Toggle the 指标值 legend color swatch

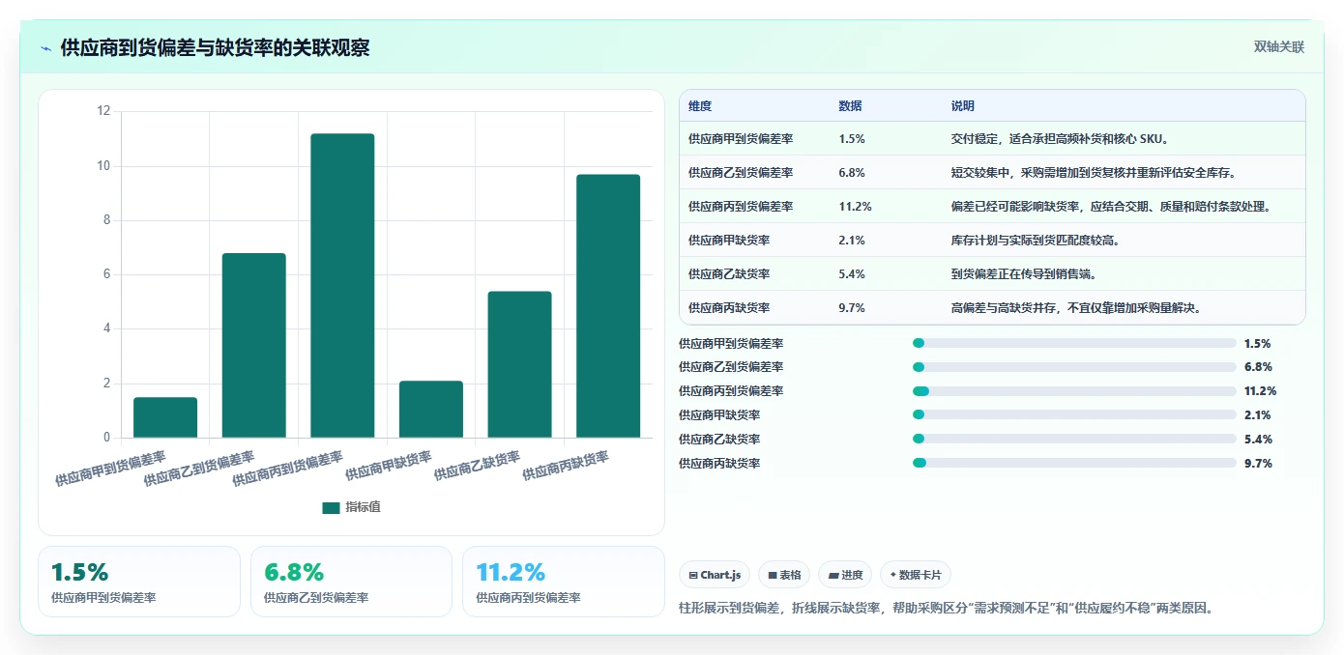[331, 507]
